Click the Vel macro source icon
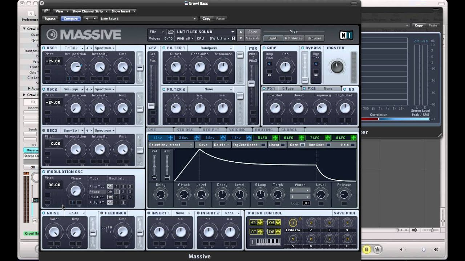The image size is (465, 261). pyautogui.click(x=274, y=222)
